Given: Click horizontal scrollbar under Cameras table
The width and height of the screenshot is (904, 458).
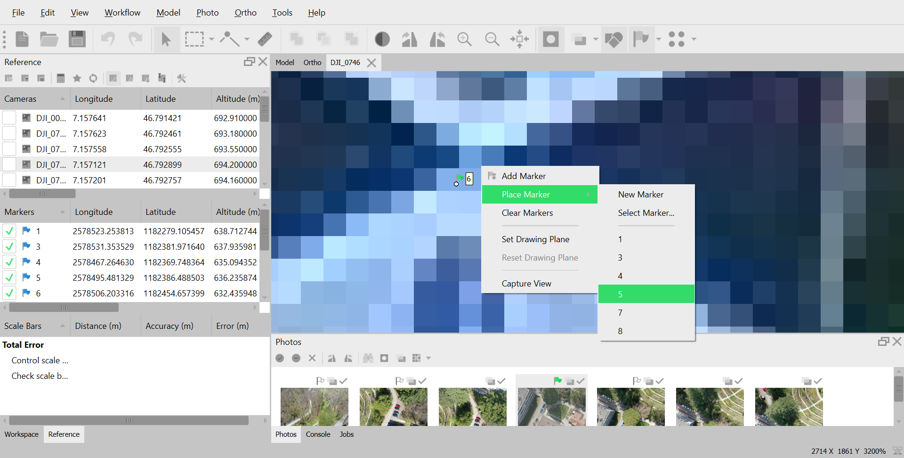Looking at the screenshot, I should coord(42,194).
